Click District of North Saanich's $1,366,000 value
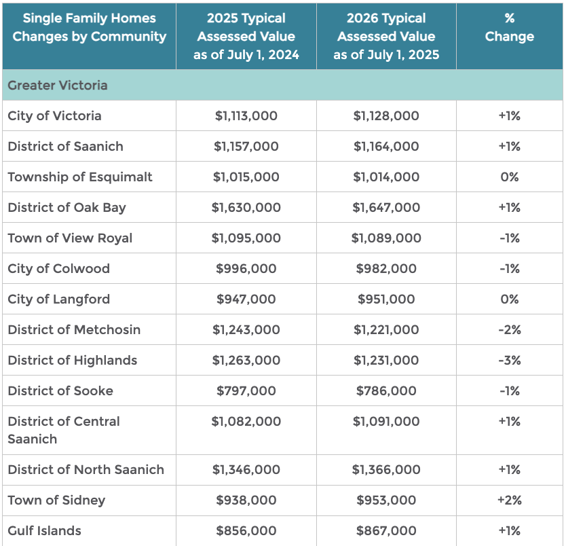 pos(386,470)
